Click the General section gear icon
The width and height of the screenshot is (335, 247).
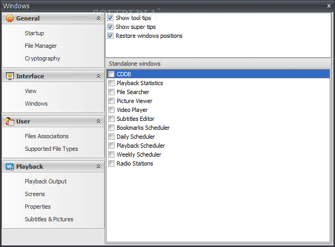10,18
